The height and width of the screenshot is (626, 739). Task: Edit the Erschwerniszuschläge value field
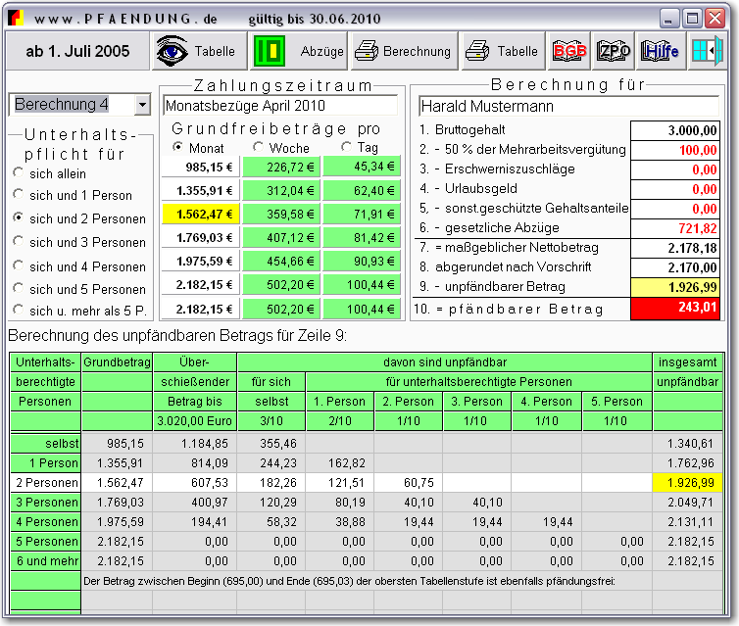coord(675,170)
